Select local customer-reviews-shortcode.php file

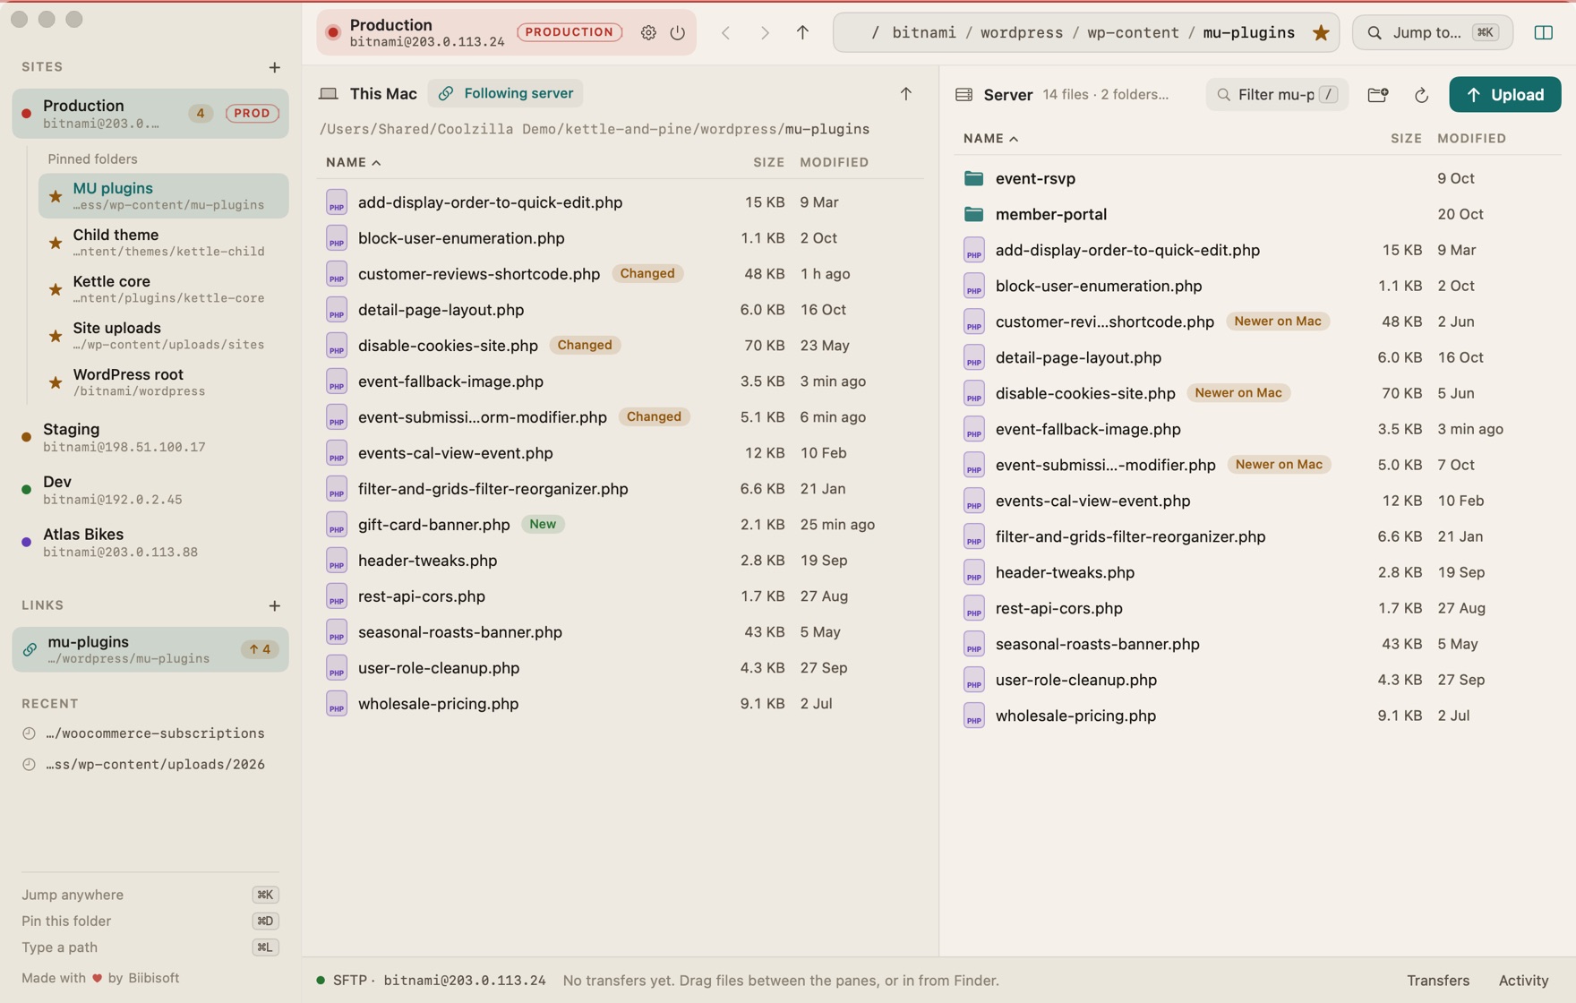[620, 274]
